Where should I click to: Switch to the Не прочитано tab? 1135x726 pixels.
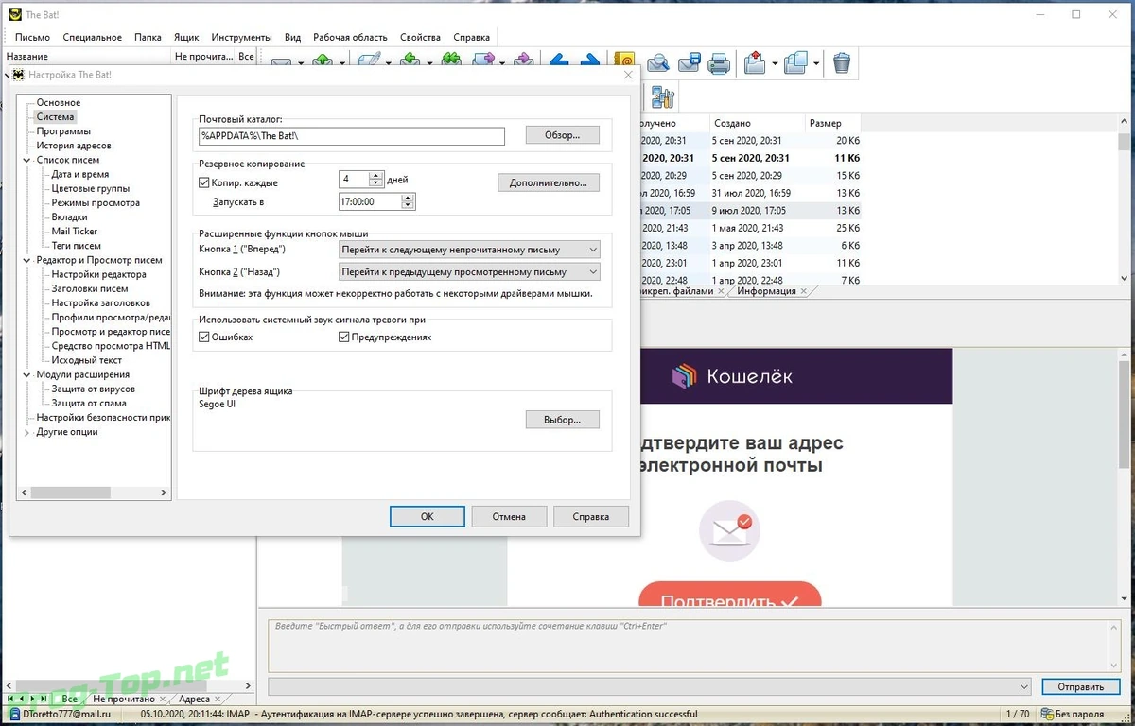click(x=123, y=699)
